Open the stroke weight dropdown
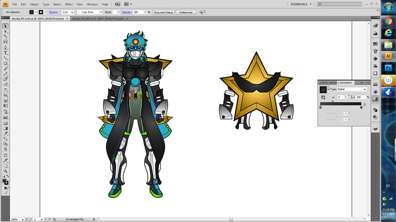Screen dimensions: 396x222 pos(72,12)
